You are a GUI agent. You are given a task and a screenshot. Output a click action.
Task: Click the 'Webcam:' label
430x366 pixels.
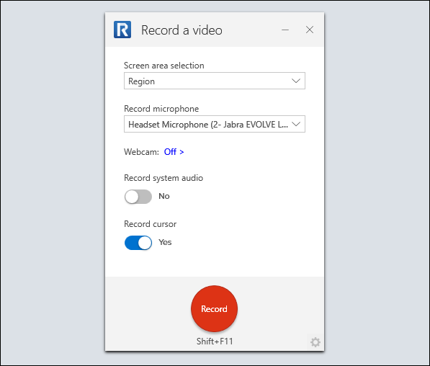click(141, 152)
